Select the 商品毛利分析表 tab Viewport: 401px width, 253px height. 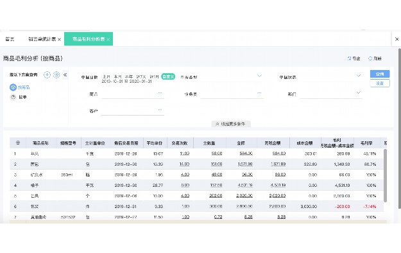click(89, 39)
